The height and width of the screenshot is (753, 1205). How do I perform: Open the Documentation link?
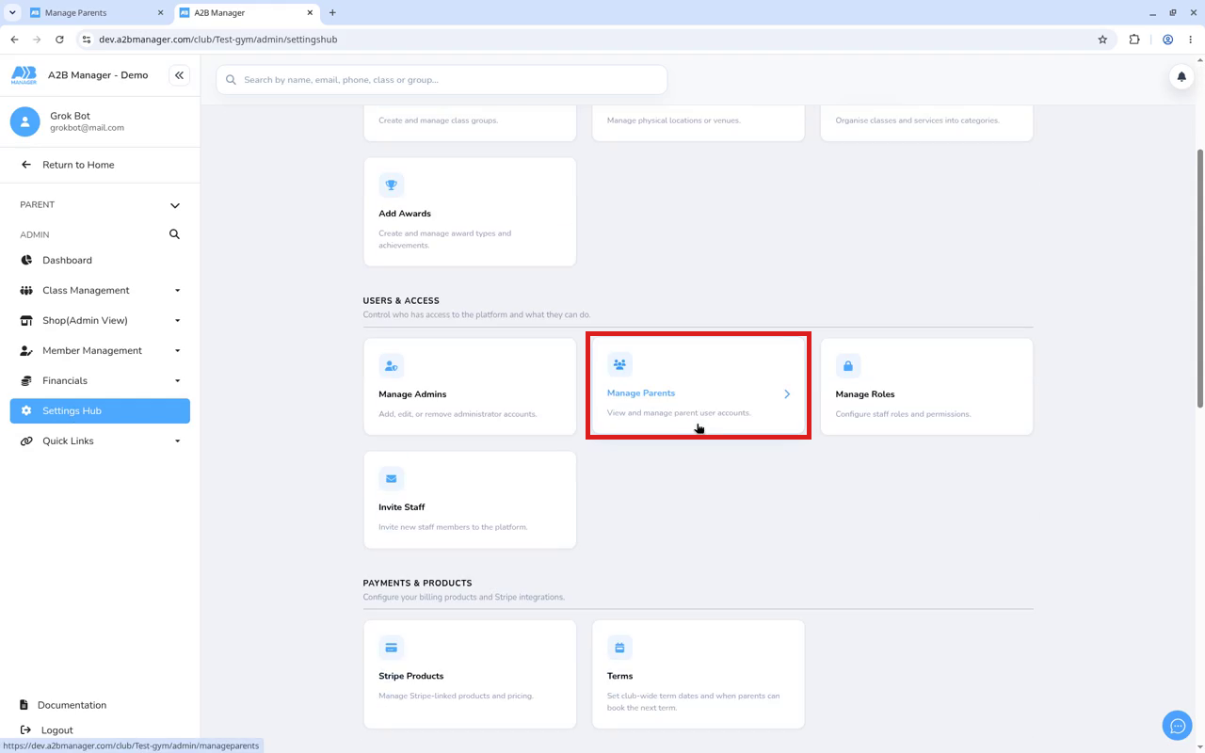coord(72,705)
